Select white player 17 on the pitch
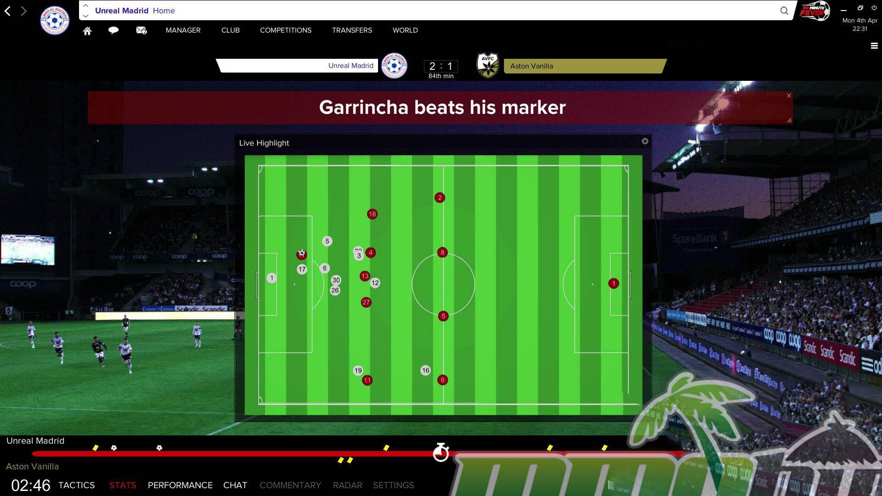 point(302,270)
